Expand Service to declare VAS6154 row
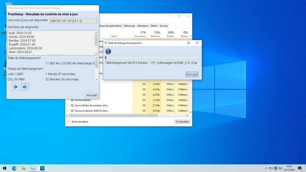Image resolution: width=306 pixels, height=172 pixels. 68,111
